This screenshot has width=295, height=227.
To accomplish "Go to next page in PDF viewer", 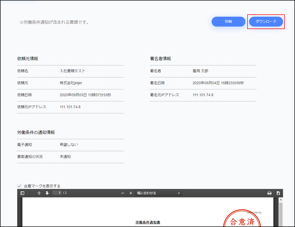I will coord(47,193).
